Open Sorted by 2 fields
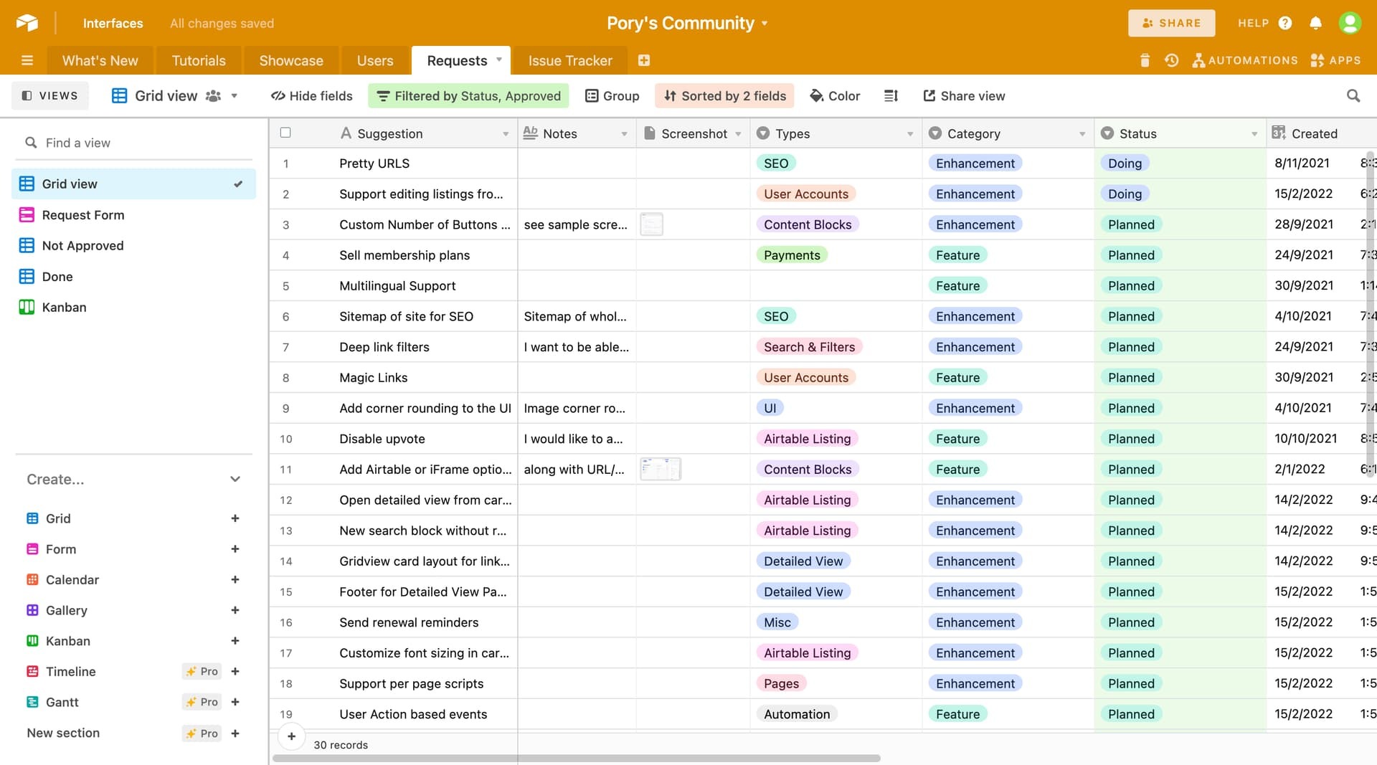1377x765 pixels. (x=724, y=96)
